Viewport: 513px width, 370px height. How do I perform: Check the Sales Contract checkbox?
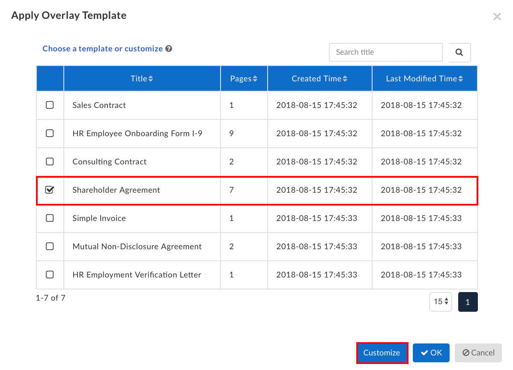[x=50, y=105]
